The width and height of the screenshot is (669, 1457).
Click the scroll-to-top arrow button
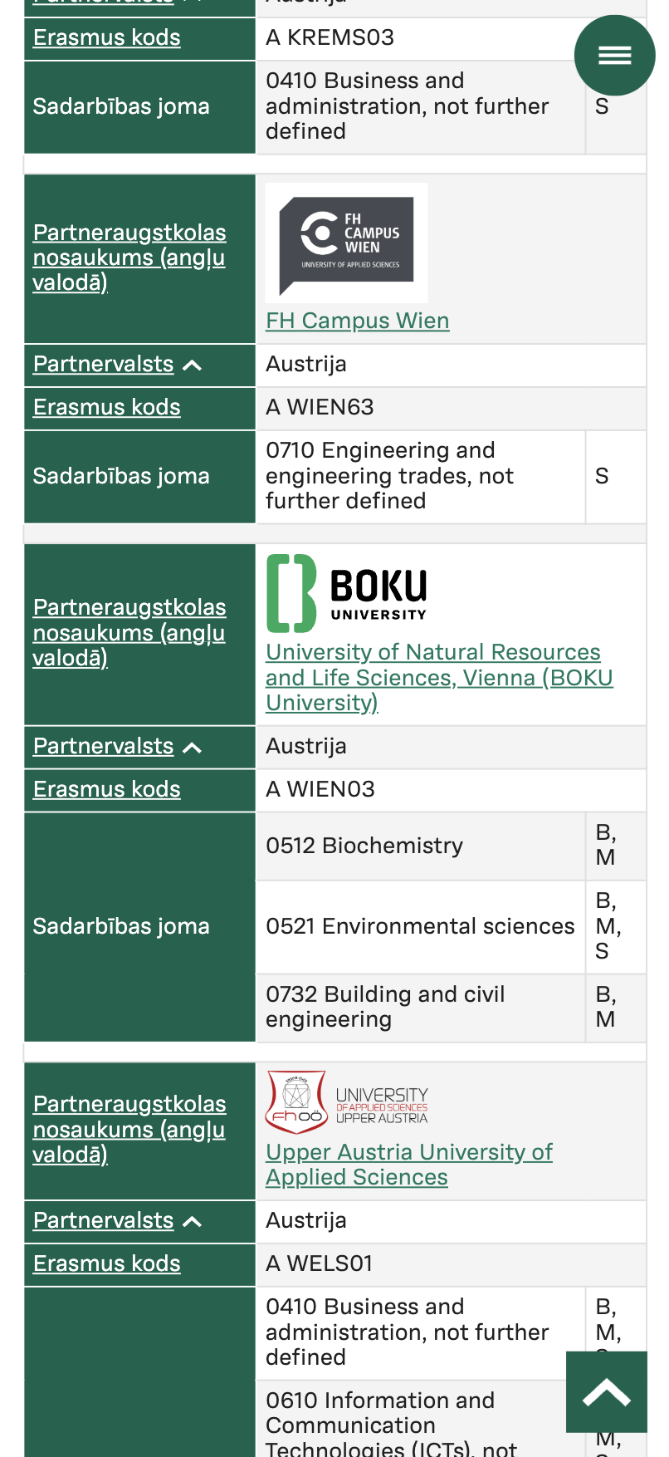click(x=607, y=1391)
